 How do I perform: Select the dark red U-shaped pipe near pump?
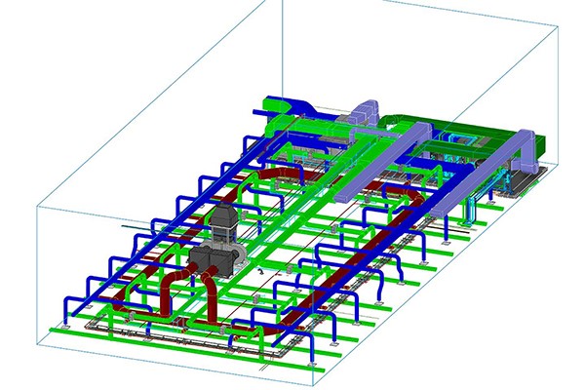pyautogui.click(x=173, y=290)
